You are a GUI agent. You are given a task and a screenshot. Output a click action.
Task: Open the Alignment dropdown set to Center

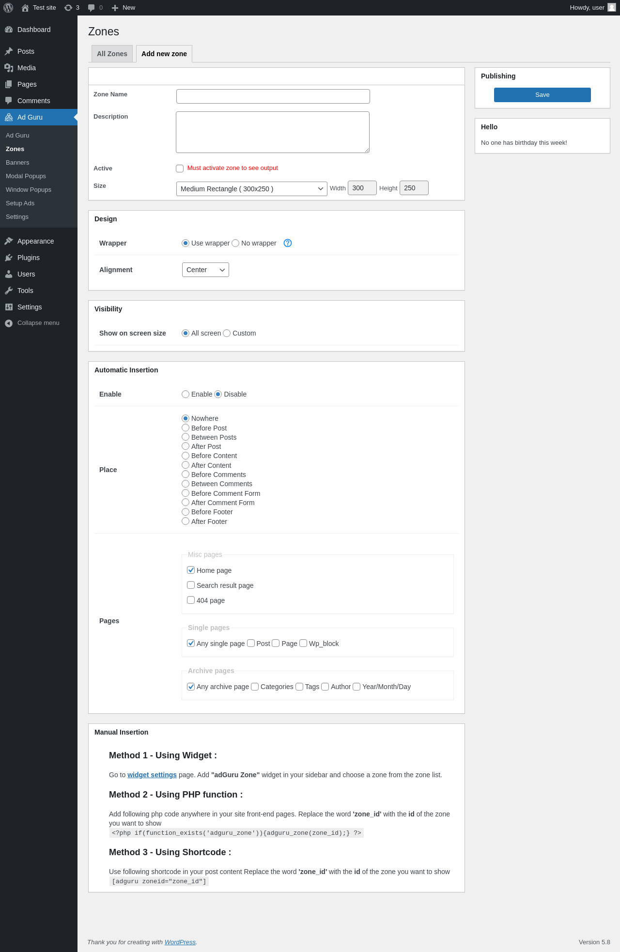point(205,270)
